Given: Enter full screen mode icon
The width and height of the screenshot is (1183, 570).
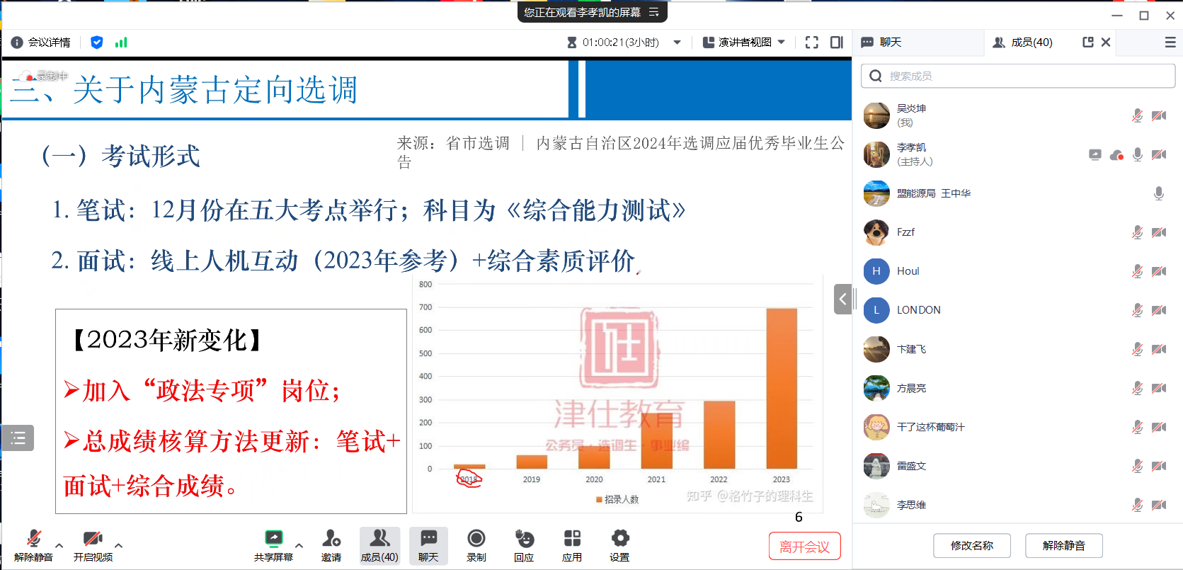Looking at the screenshot, I should click(x=812, y=42).
